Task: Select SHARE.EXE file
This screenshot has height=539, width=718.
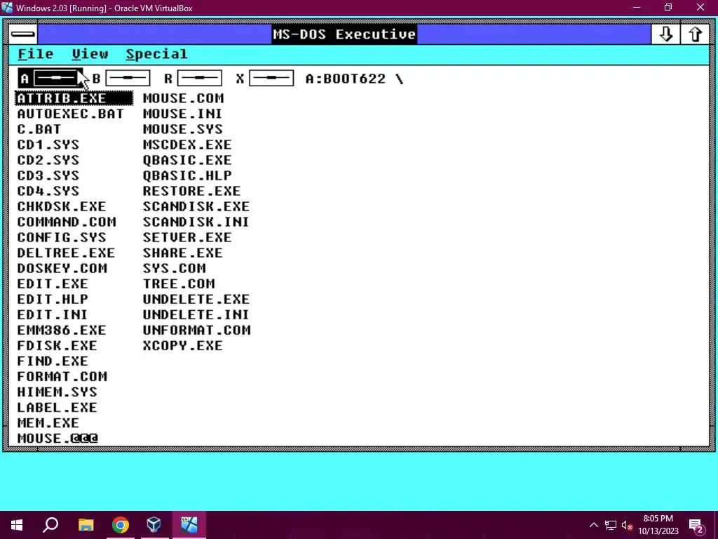Action: (183, 253)
